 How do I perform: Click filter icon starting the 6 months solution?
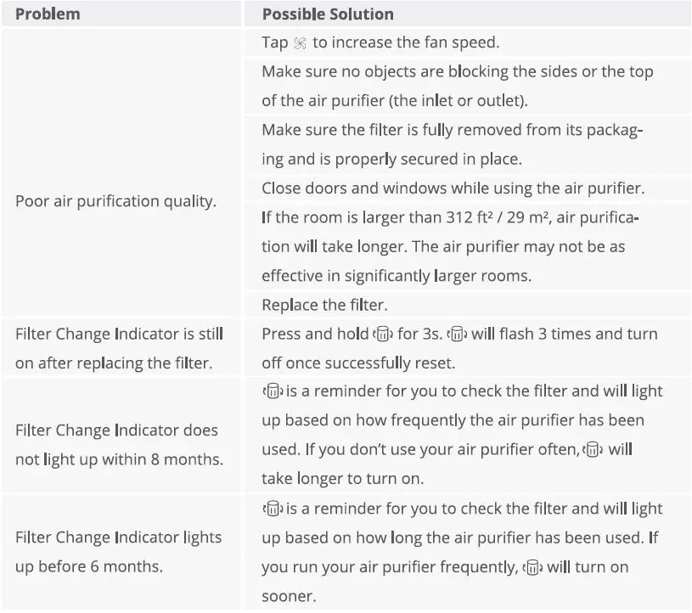[273, 509]
